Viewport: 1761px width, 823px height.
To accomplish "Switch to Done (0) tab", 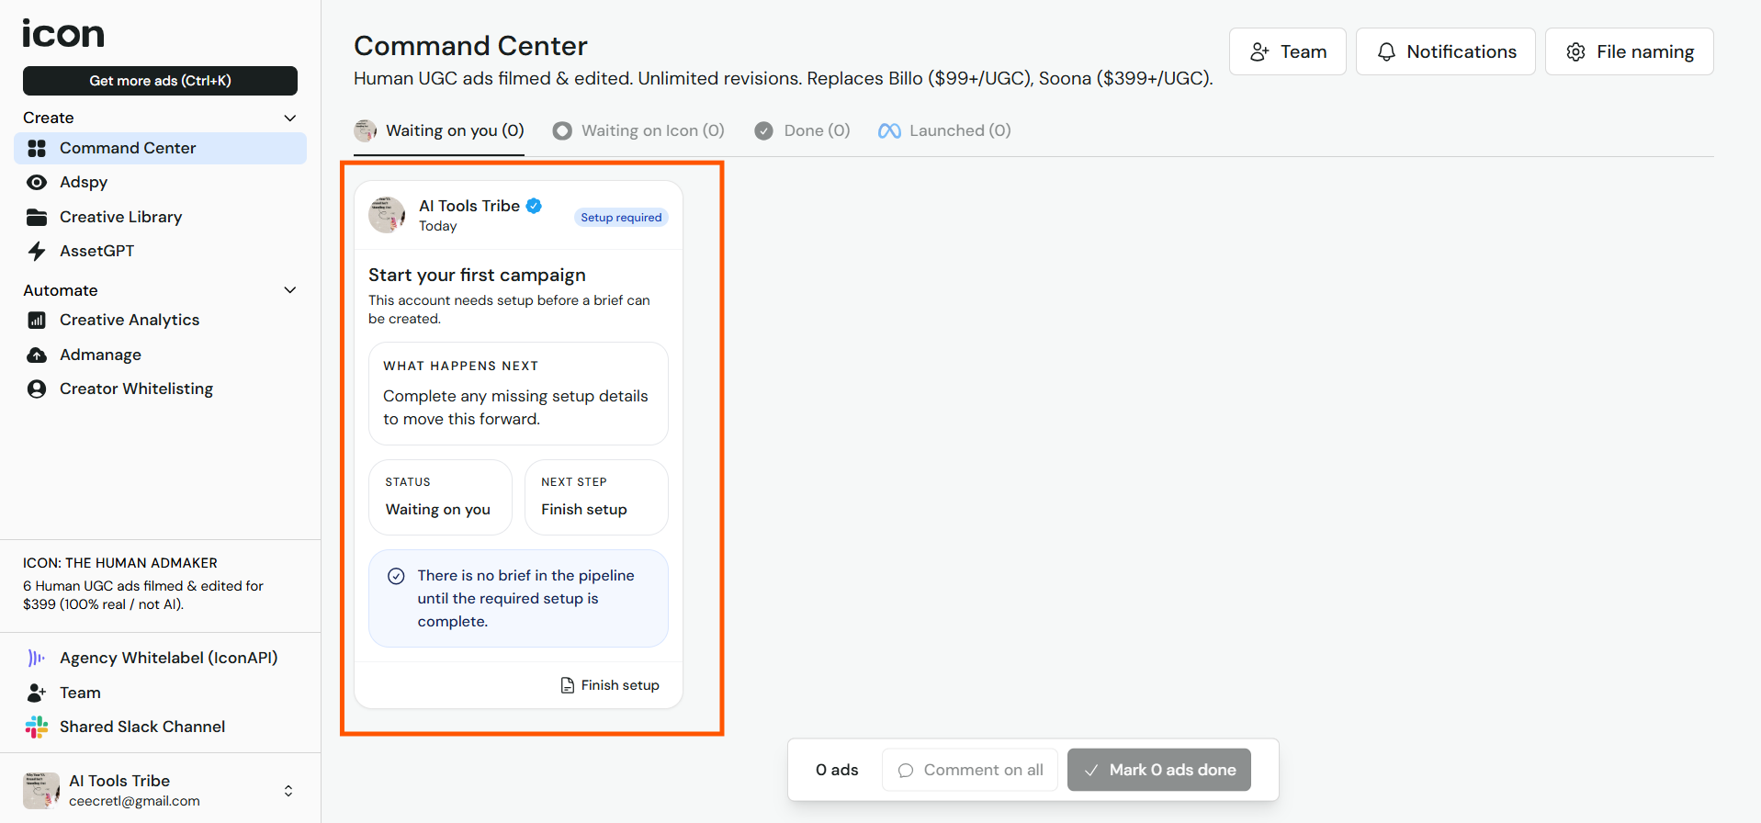I will [x=802, y=130].
